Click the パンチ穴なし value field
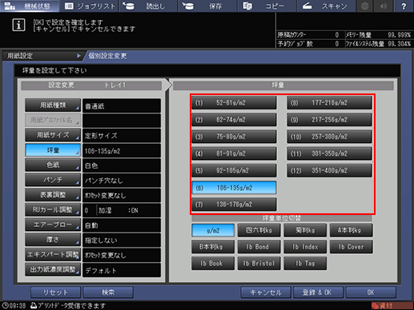Viewport: 414px width, 310px height. tap(122, 181)
